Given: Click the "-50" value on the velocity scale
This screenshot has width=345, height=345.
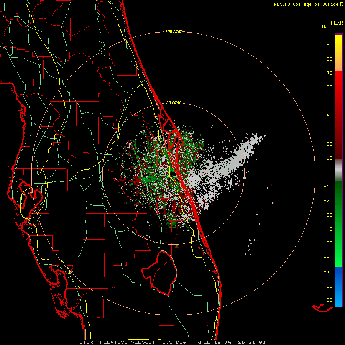Looking at the screenshot, I should 328,243.
